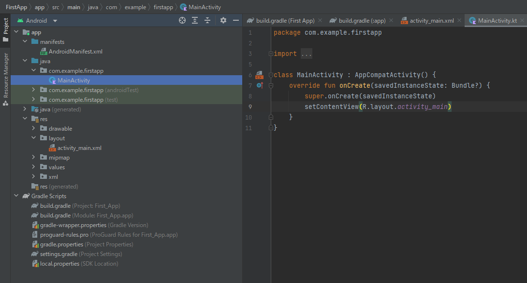Hide the Project panel with minus icon
527x283 pixels.
(x=236, y=20)
